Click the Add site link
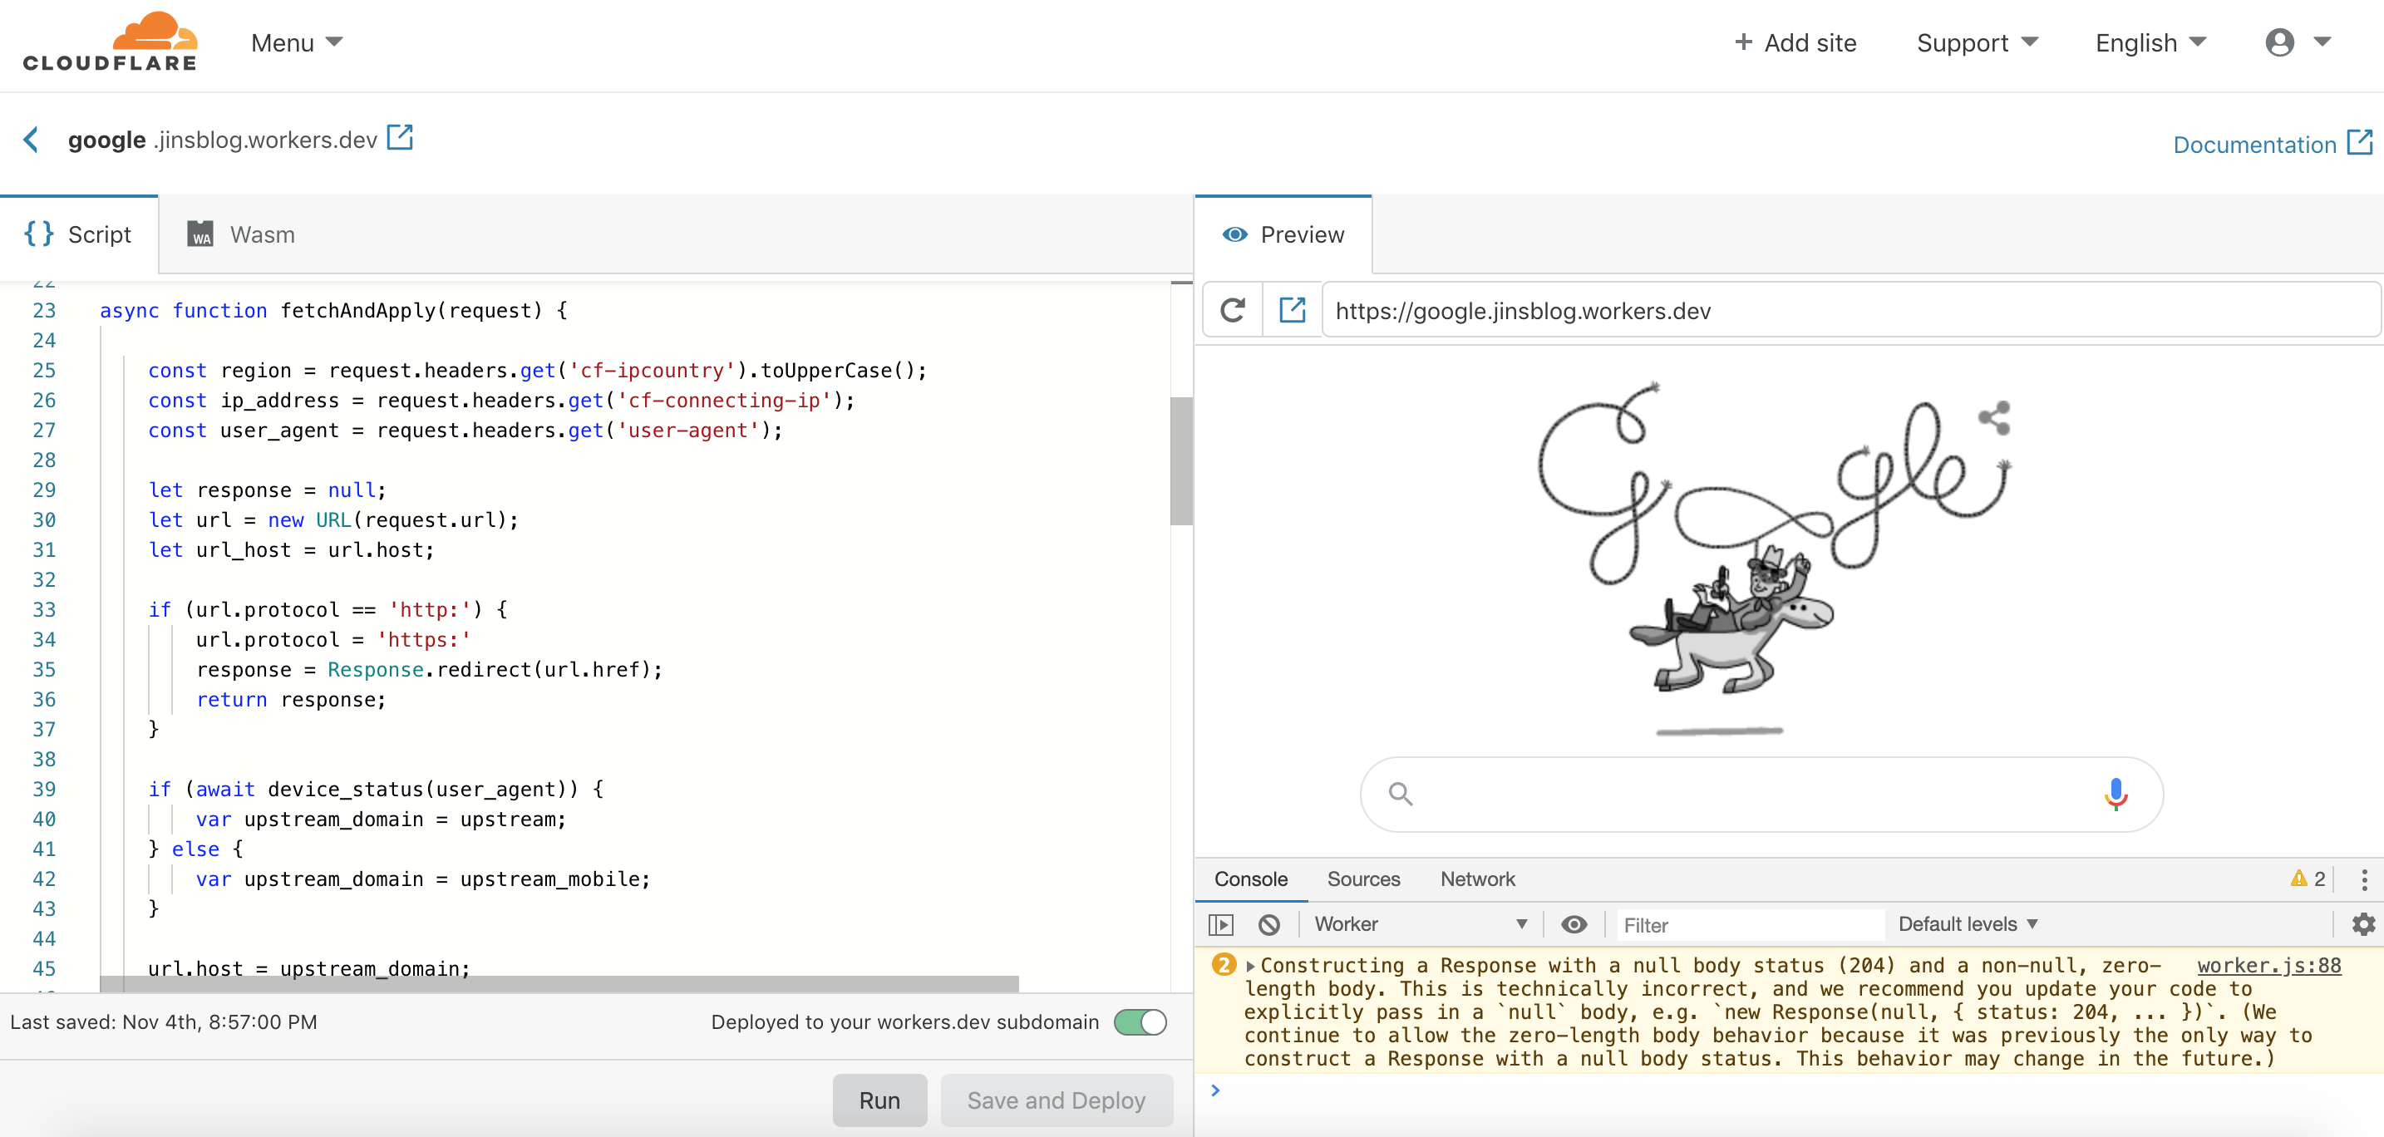 tap(1795, 42)
